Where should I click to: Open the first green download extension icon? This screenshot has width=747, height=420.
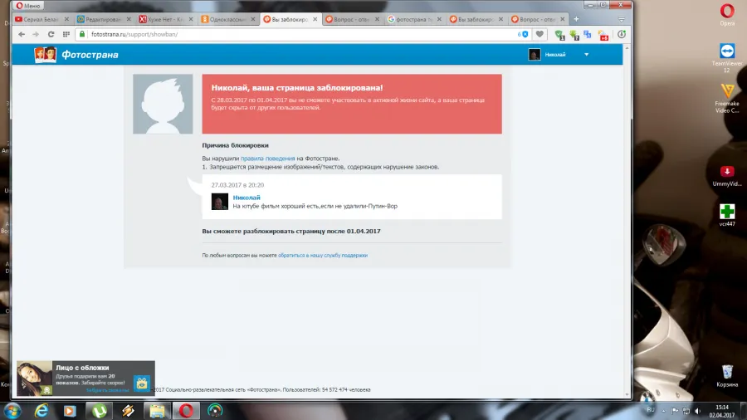559,35
